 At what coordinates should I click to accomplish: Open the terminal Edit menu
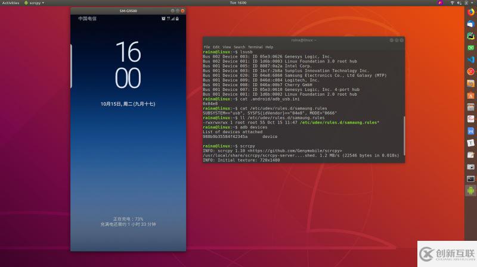tap(216, 47)
